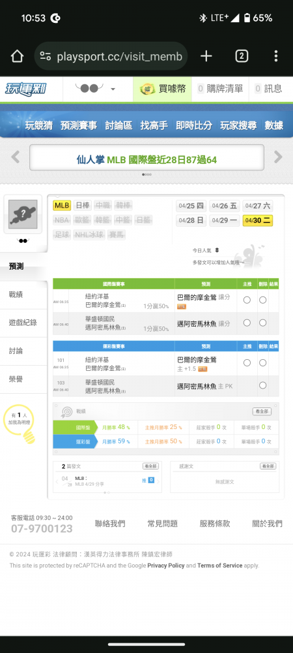Click the 推 0 recommend badge
This screenshot has width=293, height=653.
click(x=148, y=480)
